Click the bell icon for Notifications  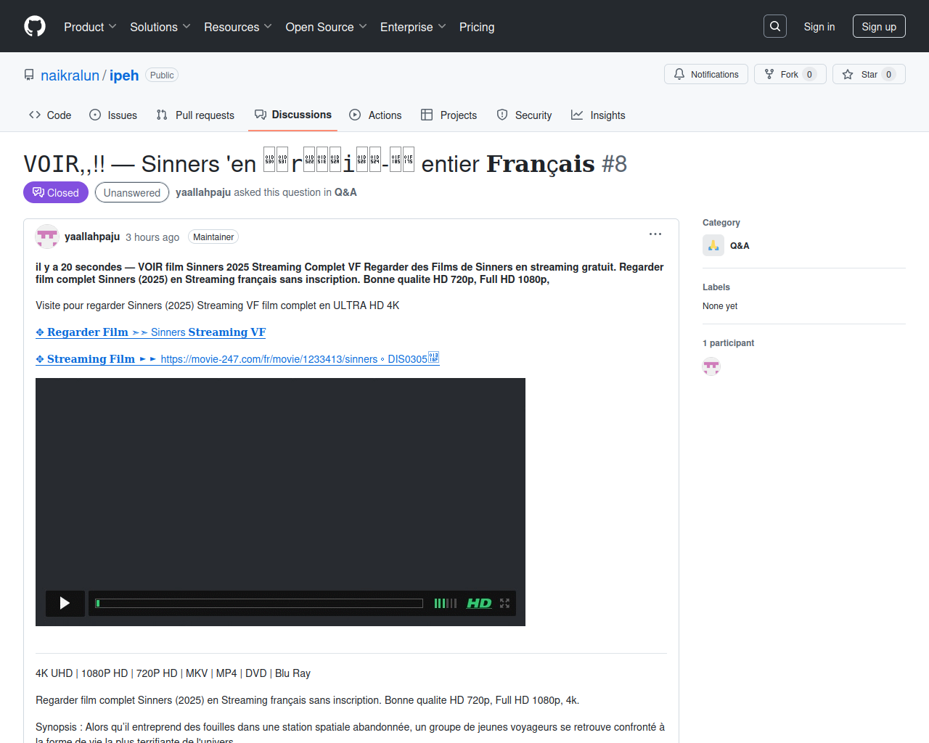[x=679, y=74]
